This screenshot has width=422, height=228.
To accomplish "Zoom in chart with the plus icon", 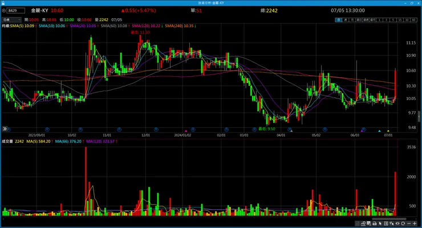I will click(x=415, y=223).
